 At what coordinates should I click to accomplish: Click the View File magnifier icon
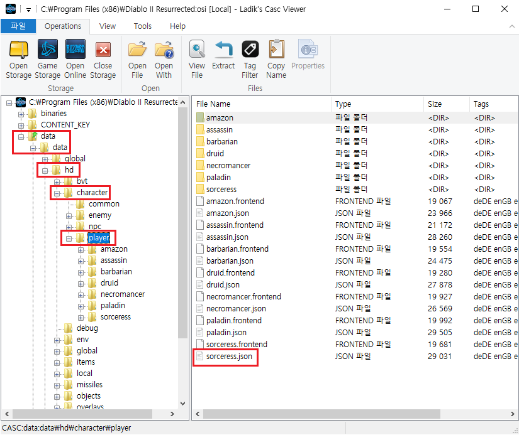(x=197, y=50)
